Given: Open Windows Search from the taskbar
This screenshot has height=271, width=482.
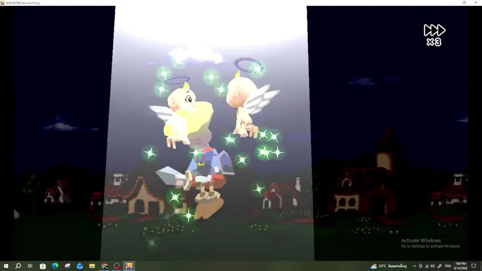Looking at the screenshot, I should click(x=18, y=266).
